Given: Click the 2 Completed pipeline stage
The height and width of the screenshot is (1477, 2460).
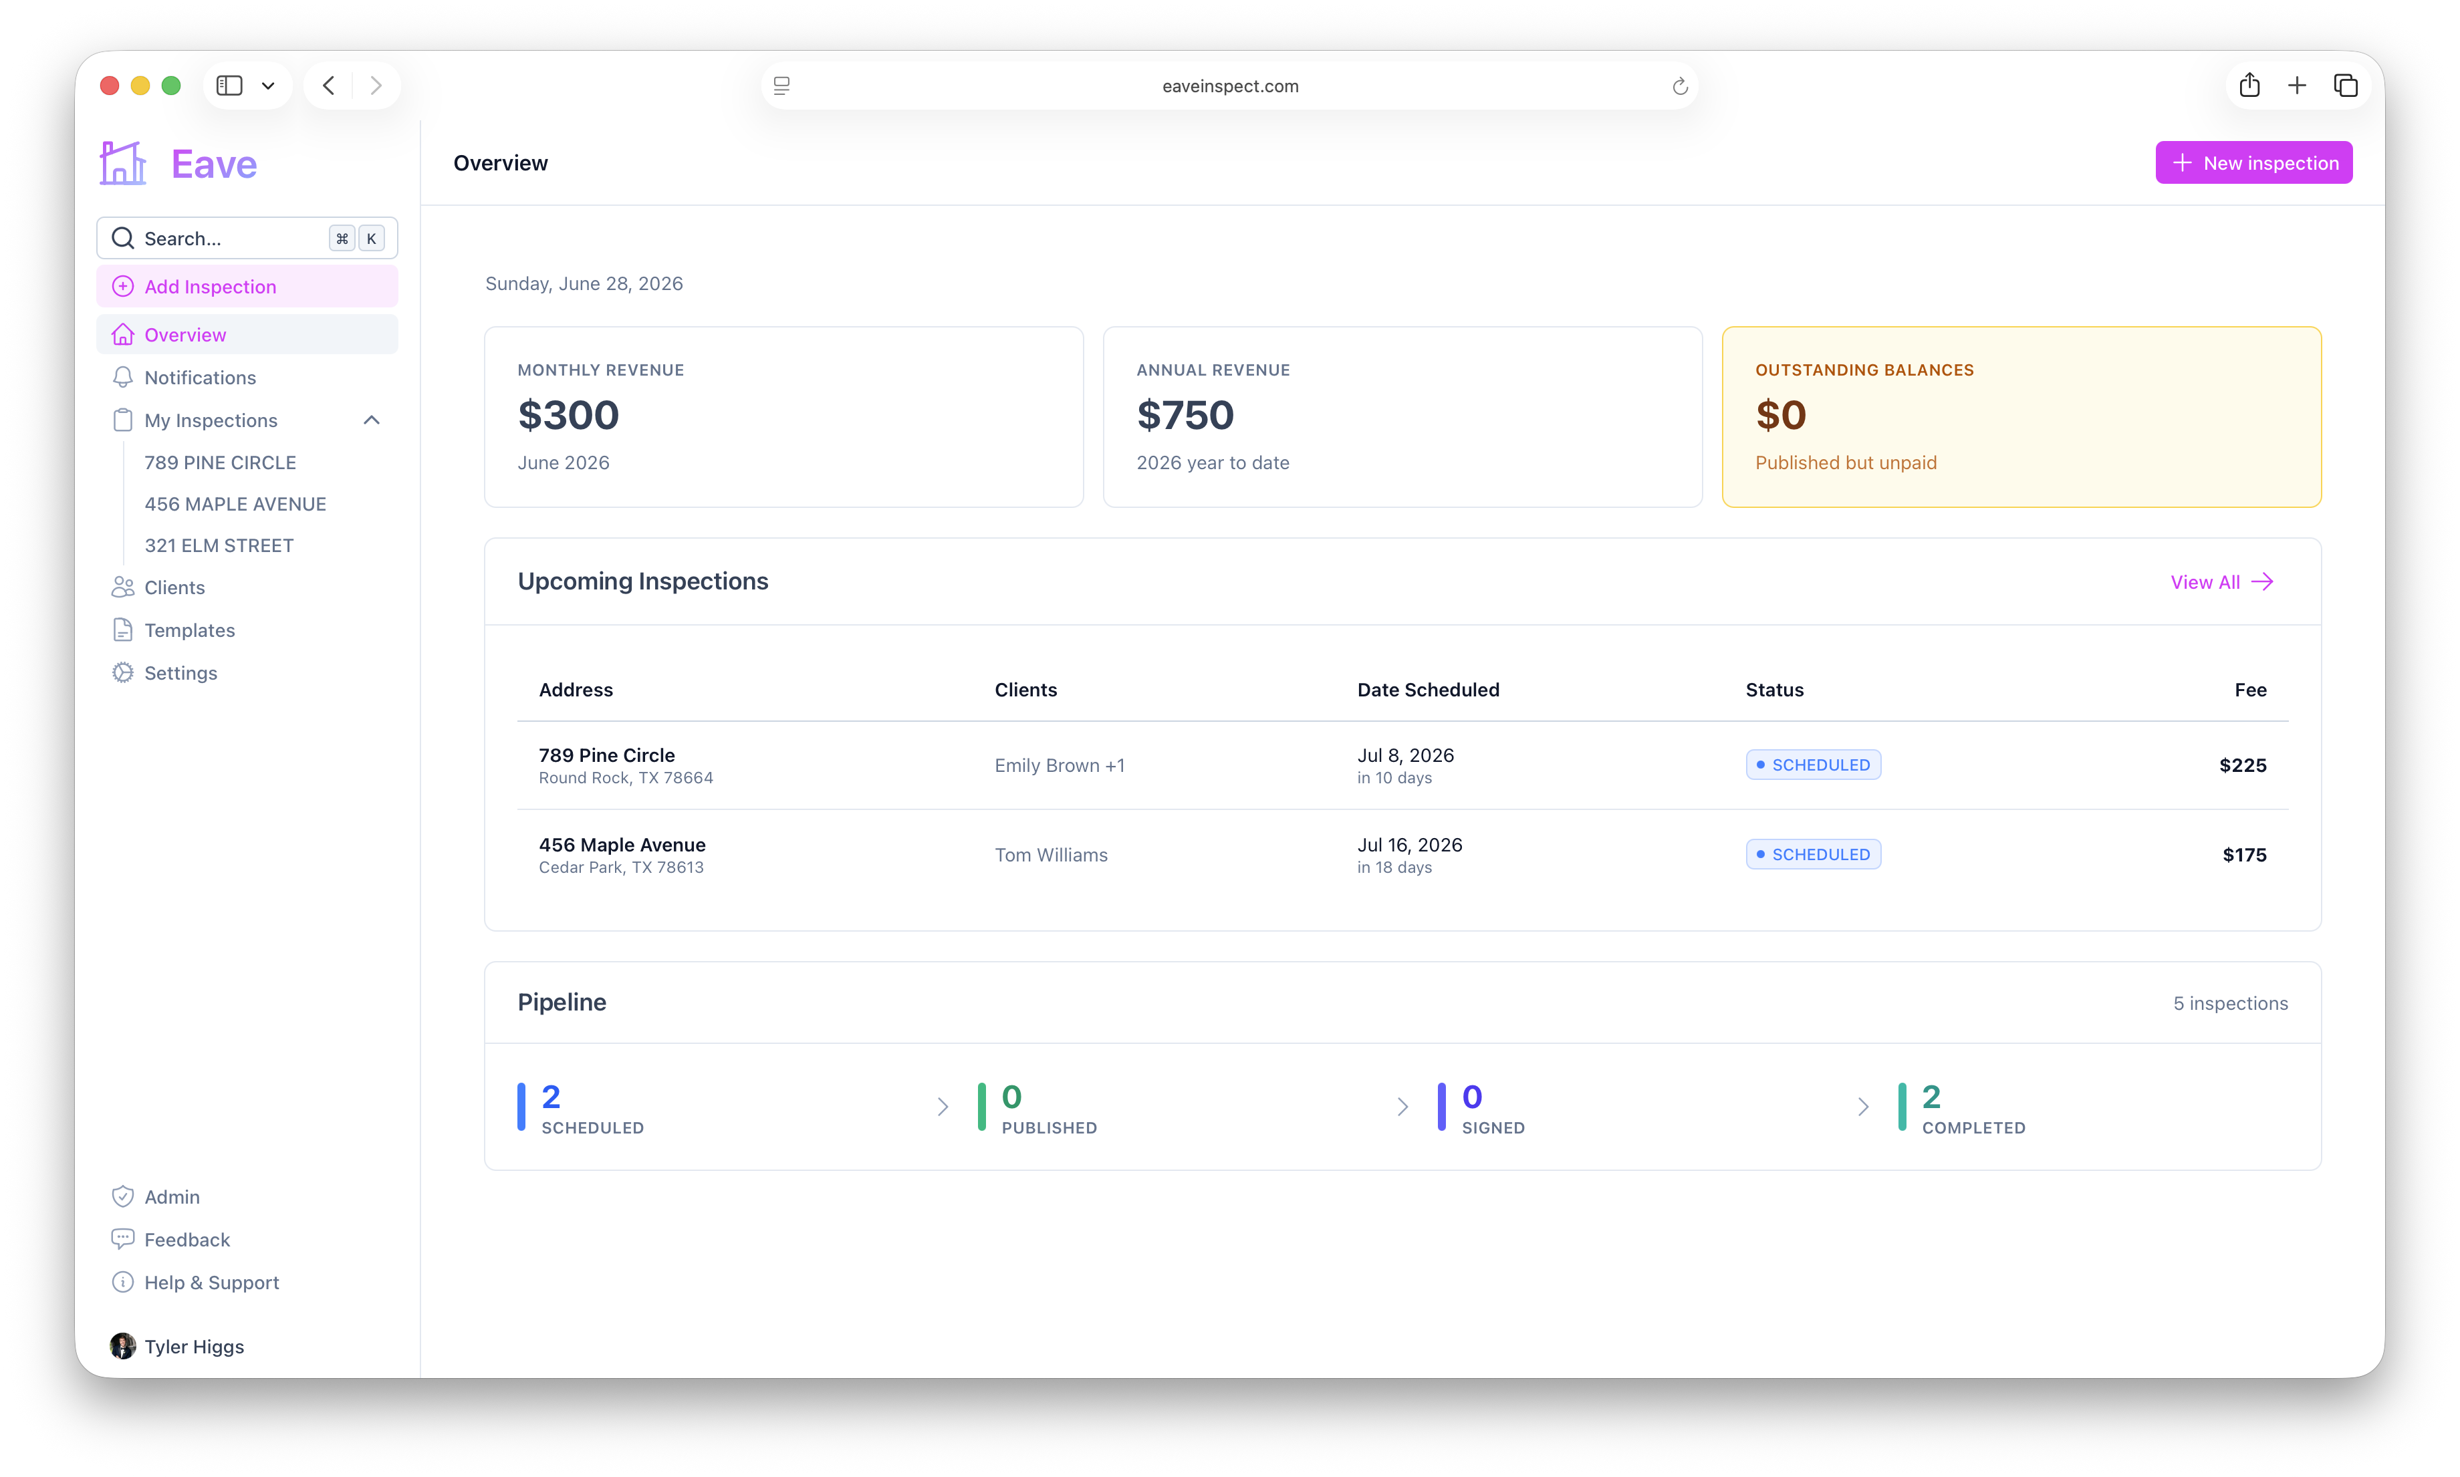Looking at the screenshot, I should pos(1961,1107).
